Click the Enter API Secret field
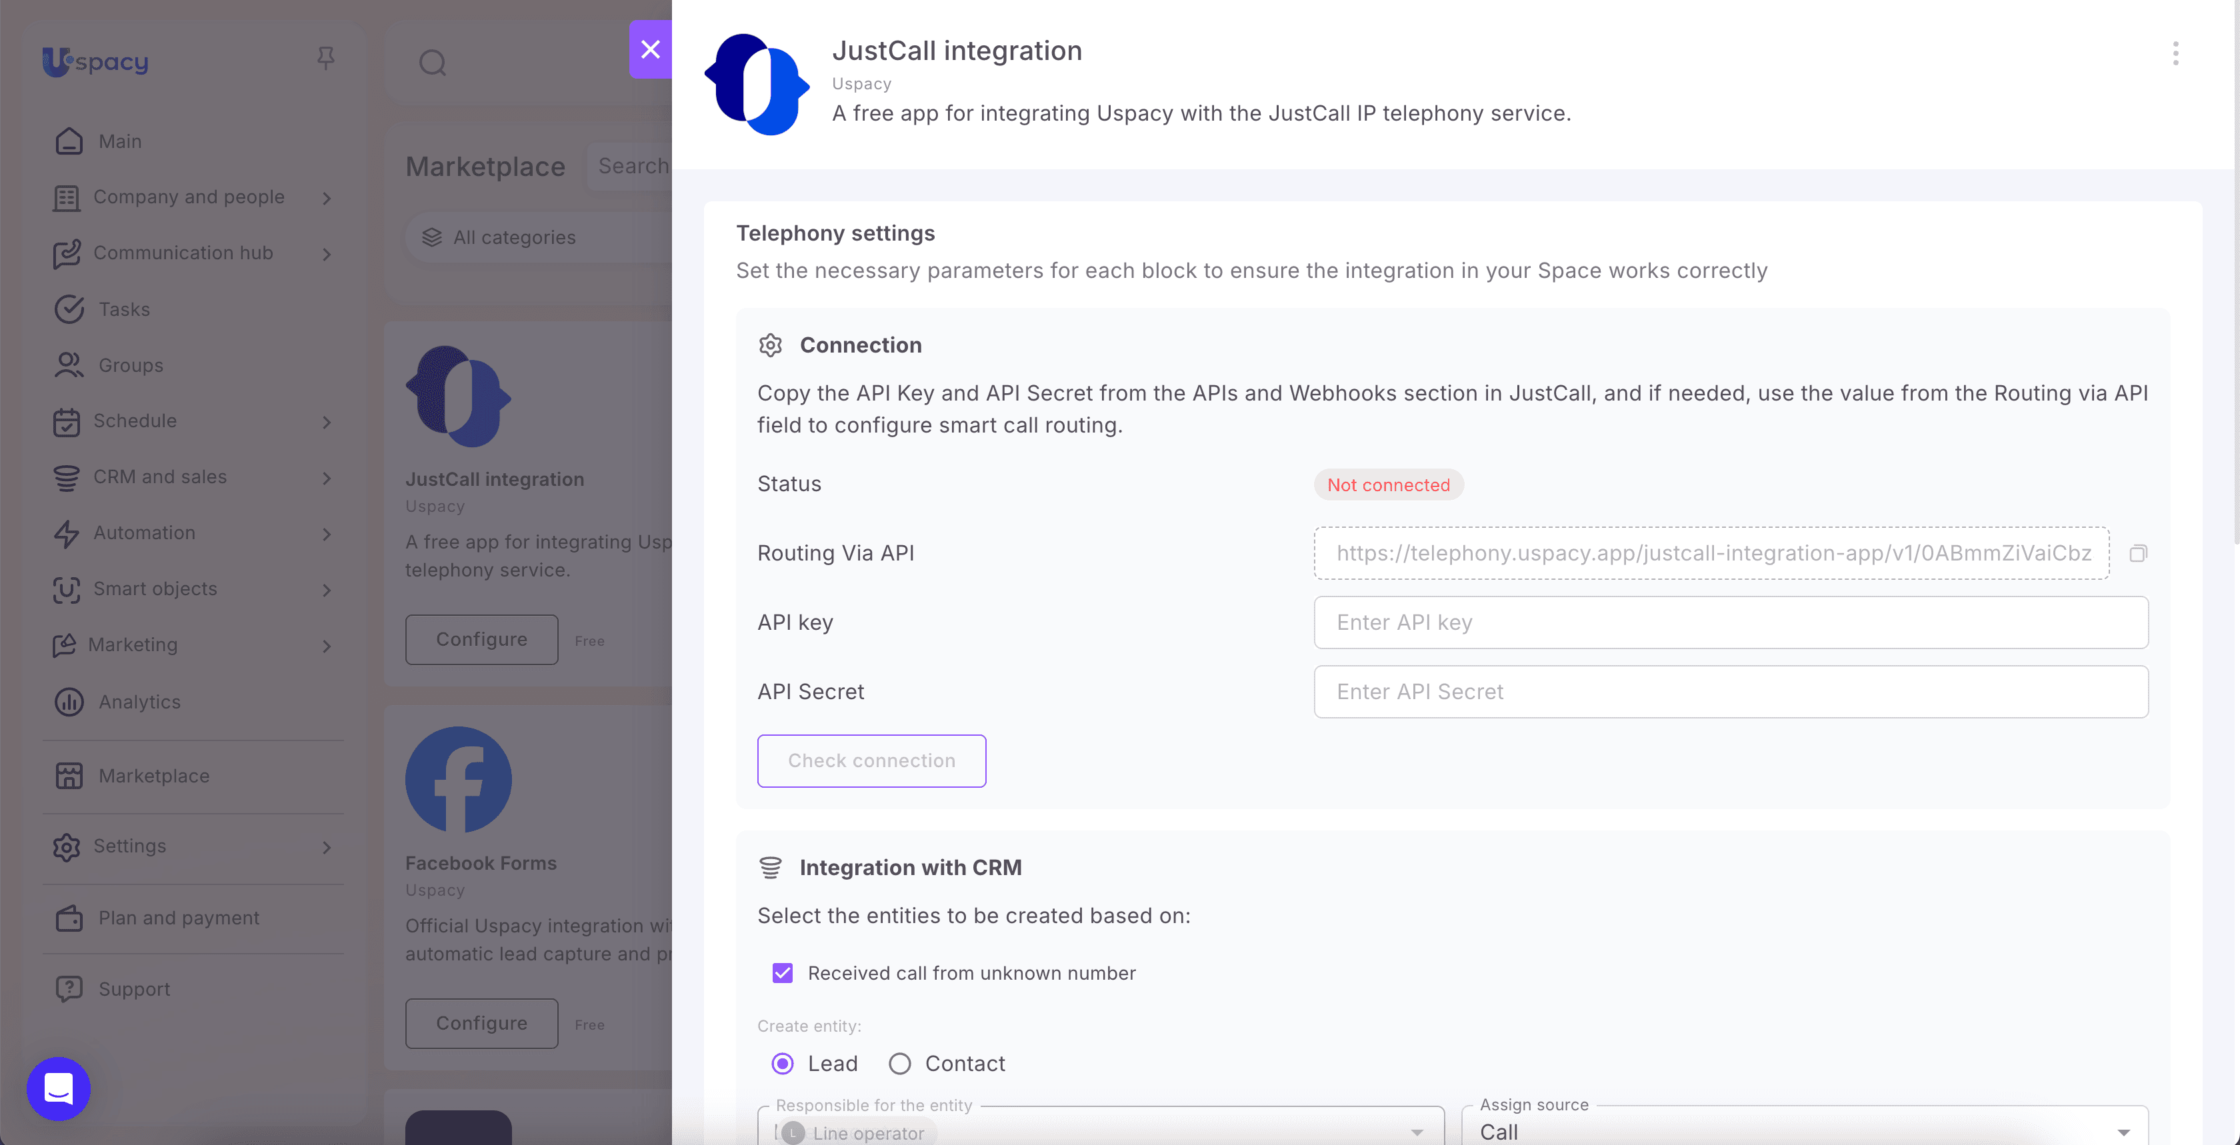The width and height of the screenshot is (2240, 1145). [x=1731, y=692]
